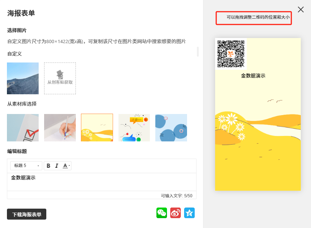Close the poster form dialog
Viewport: 311px width, 228px height.
[301, 9]
